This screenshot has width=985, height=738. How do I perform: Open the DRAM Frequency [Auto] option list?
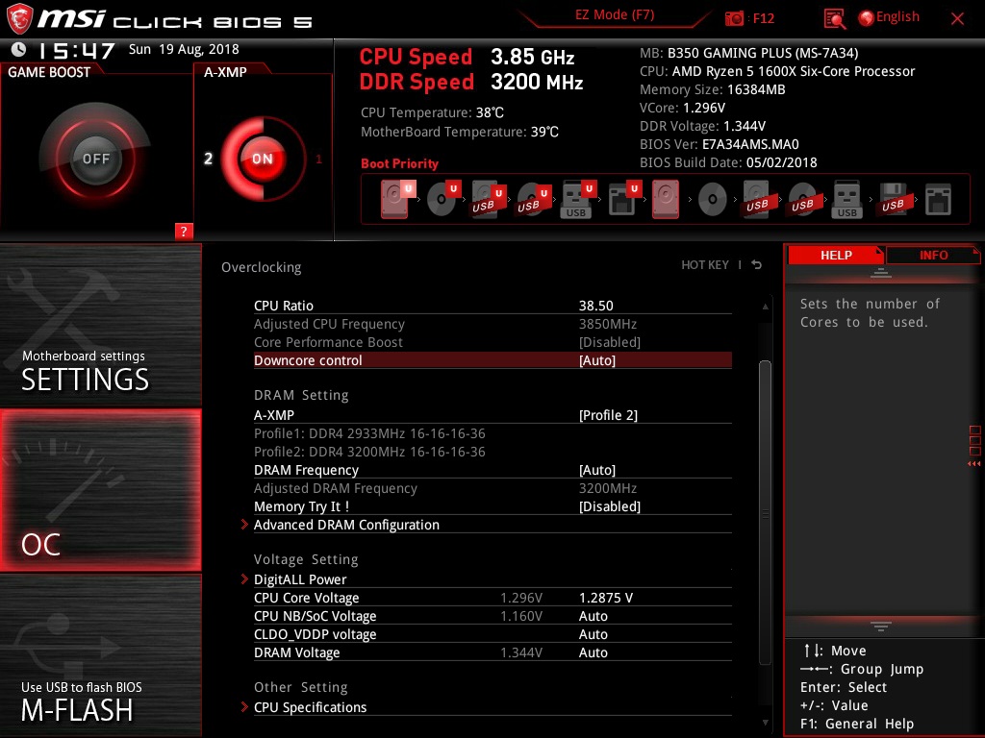[492, 470]
